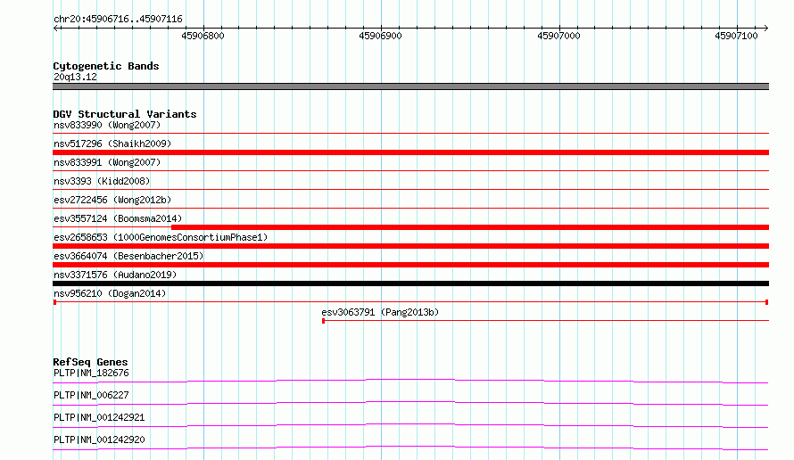Click the magenta line of PLTP|NM_182676
The height and width of the screenshot is (460, 794).
[x=410, y=381]
